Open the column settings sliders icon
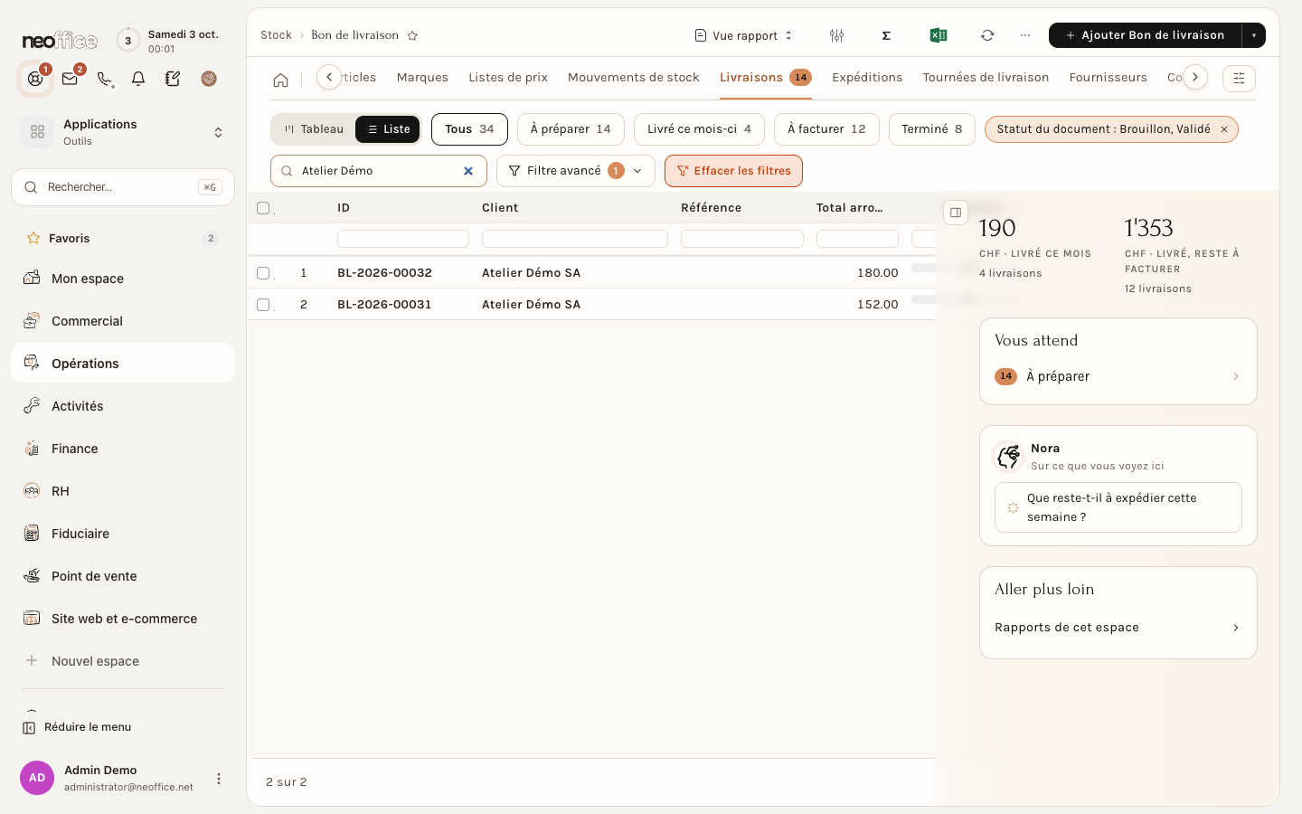The height and width of the screenshot is (814, 1302). coord(836,35)
